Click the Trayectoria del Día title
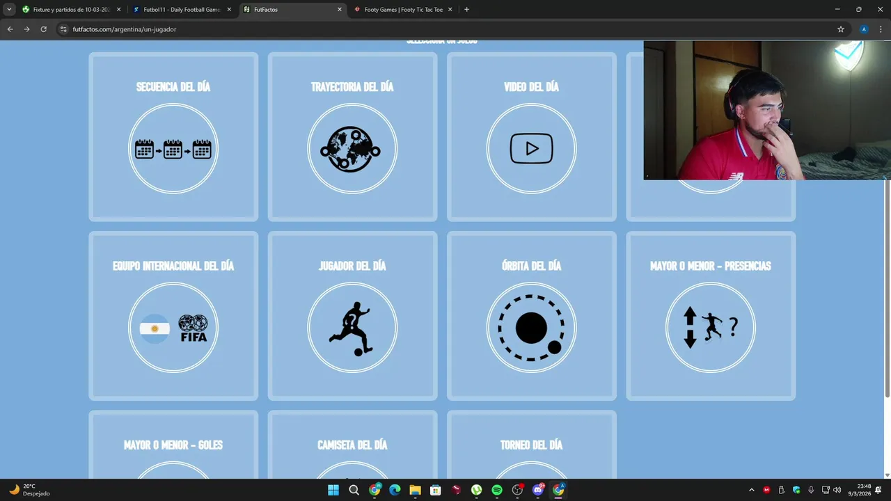The height and width of the screenshot is (501, 891). coord(352,87)
